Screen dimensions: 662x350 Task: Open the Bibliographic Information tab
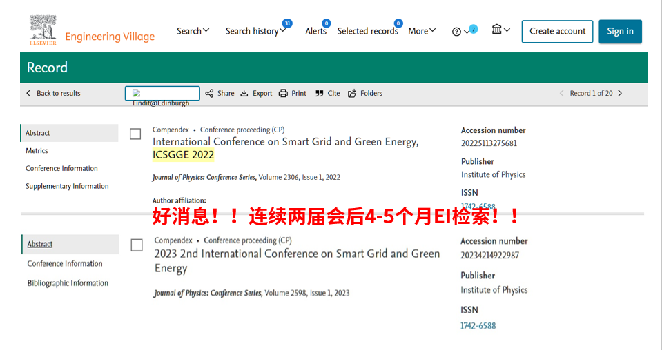pos(68,283)
